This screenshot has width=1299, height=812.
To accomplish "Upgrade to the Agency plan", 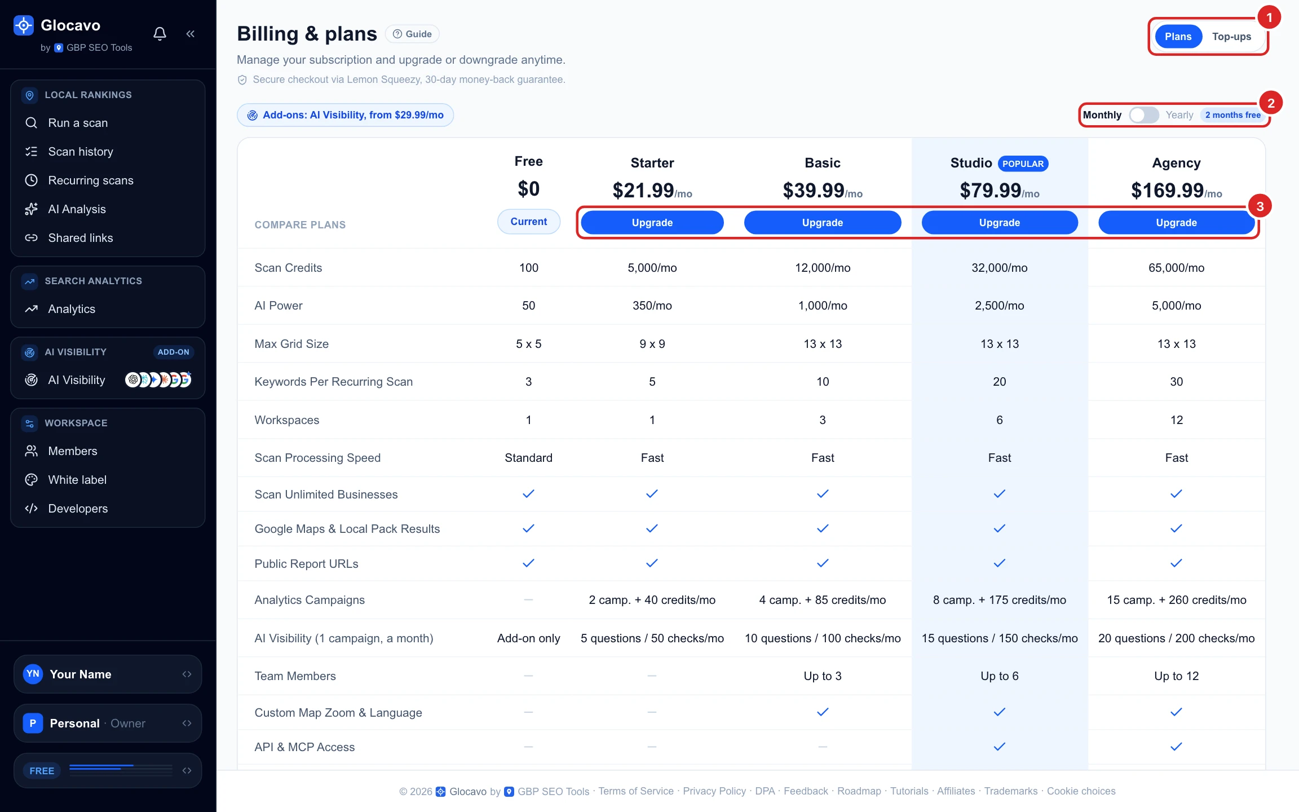I will [x=1176, y=223].
